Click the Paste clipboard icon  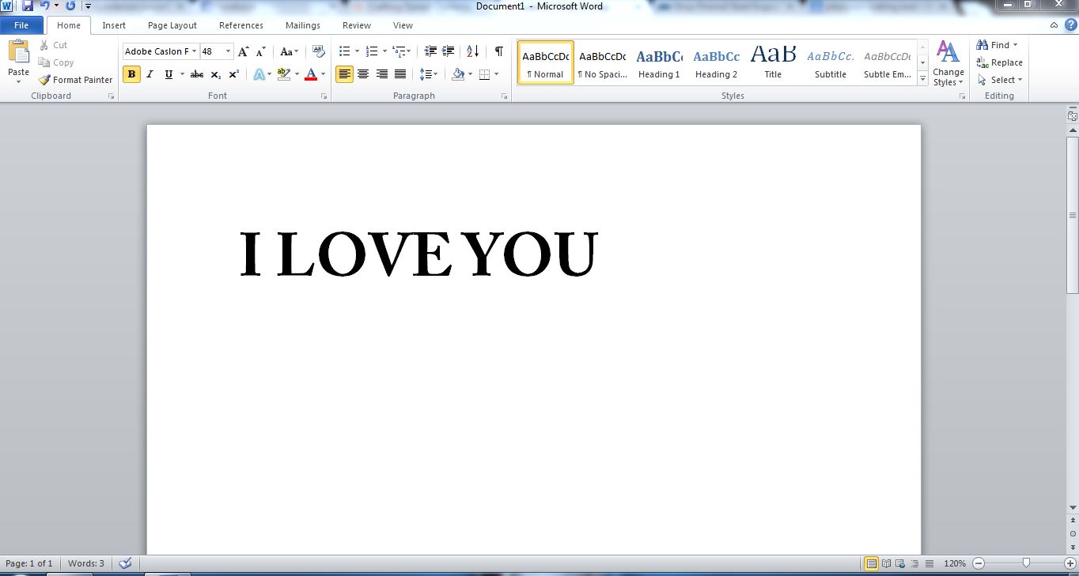[x=18, y=52]
